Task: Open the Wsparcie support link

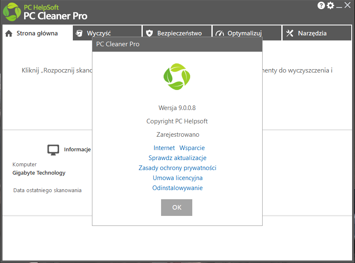Action: click(192, 148)
